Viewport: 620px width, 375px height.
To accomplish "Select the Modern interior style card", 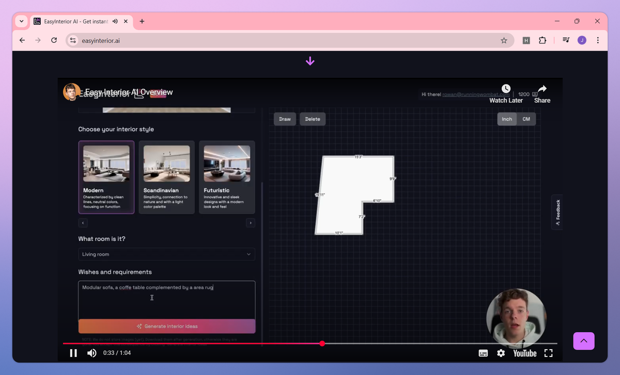I will [x=106, y=177].
